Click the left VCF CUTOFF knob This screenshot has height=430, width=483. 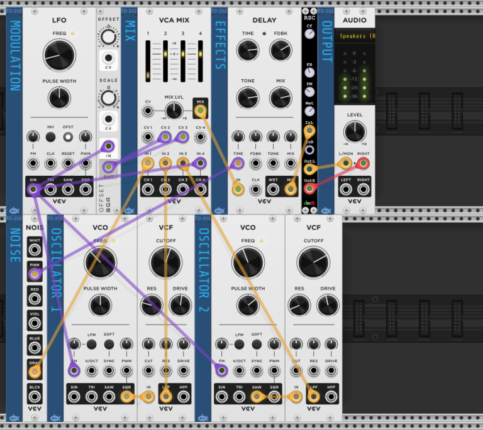point(166,263)
